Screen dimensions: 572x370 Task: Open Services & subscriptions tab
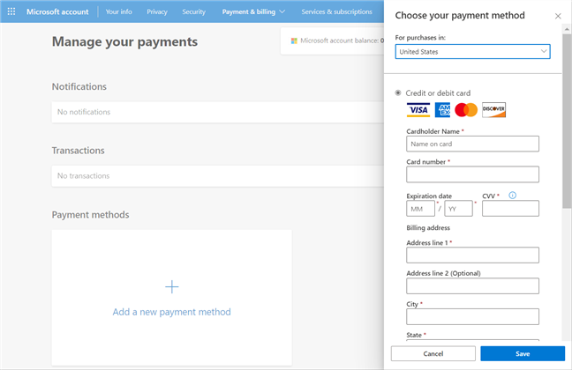pos(336,11)
